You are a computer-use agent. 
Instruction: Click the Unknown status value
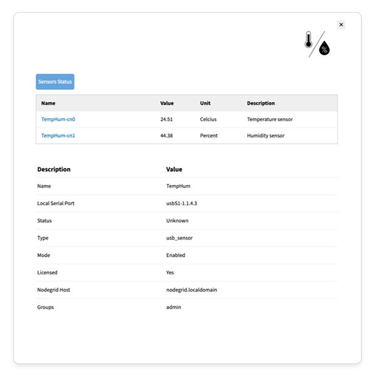(177, 221)
